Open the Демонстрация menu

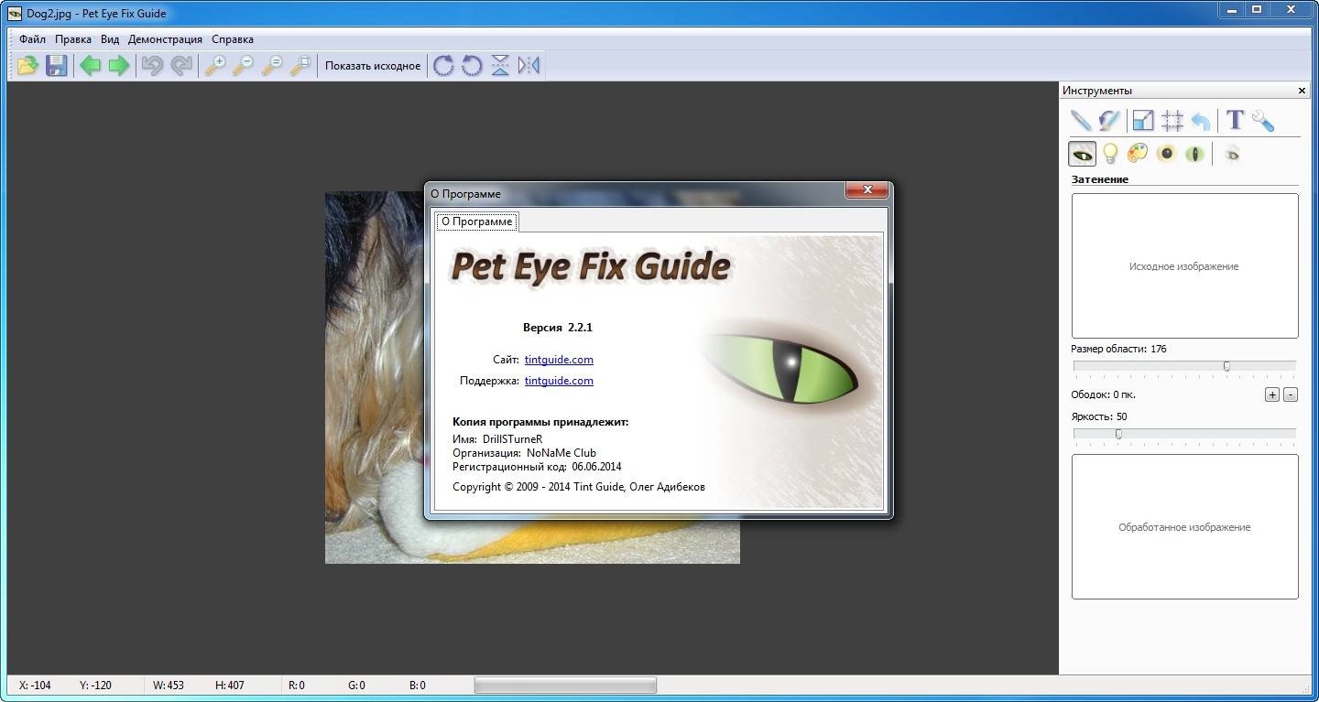(x=165, y=39)
